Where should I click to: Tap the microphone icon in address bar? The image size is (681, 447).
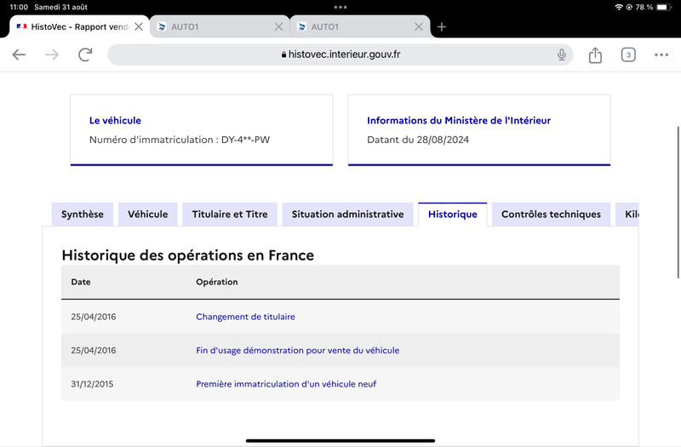(x=562, y=54)
